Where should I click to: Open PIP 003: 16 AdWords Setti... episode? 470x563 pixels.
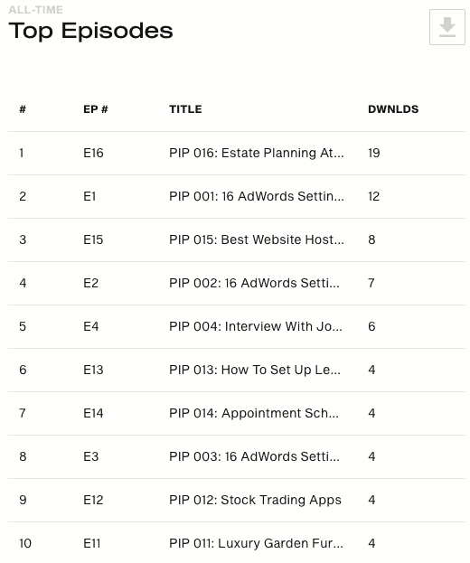(254, 456)
